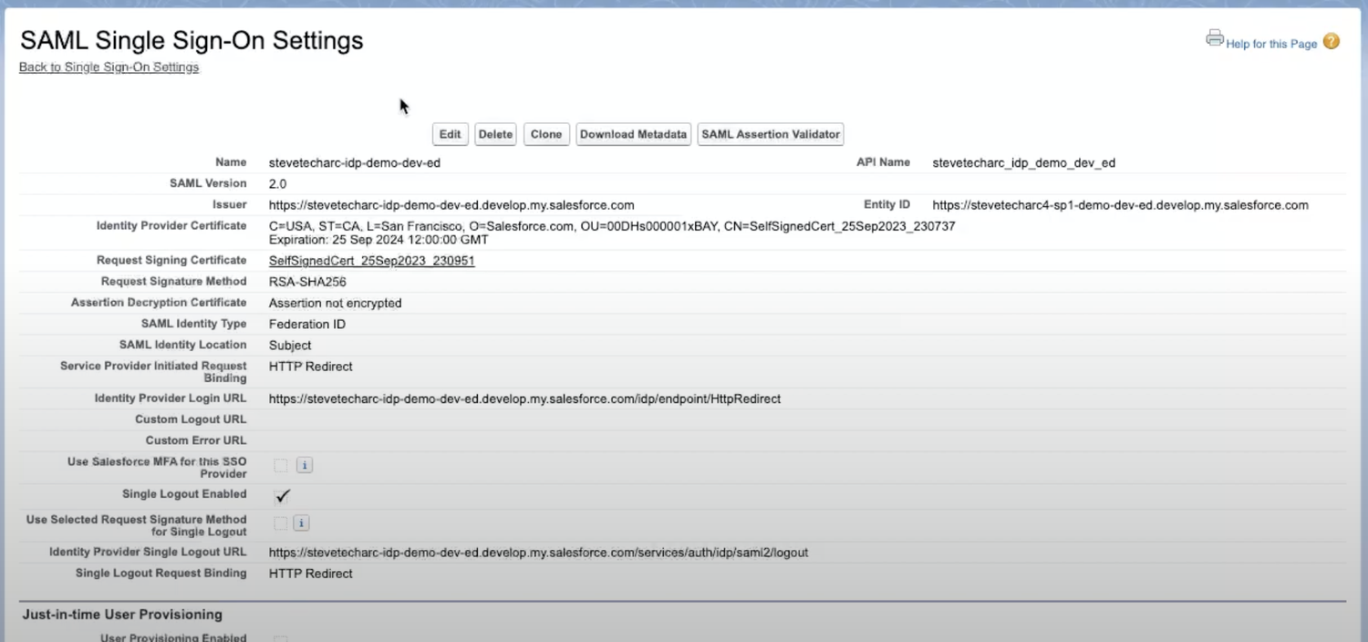1368x642 pixels.
Task: Click the Entity ID URL value
Action: click(1118, 204)
